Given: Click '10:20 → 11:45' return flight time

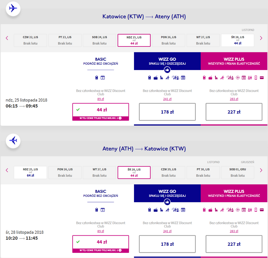Looking at the screenshot, I should click(22, 238).
